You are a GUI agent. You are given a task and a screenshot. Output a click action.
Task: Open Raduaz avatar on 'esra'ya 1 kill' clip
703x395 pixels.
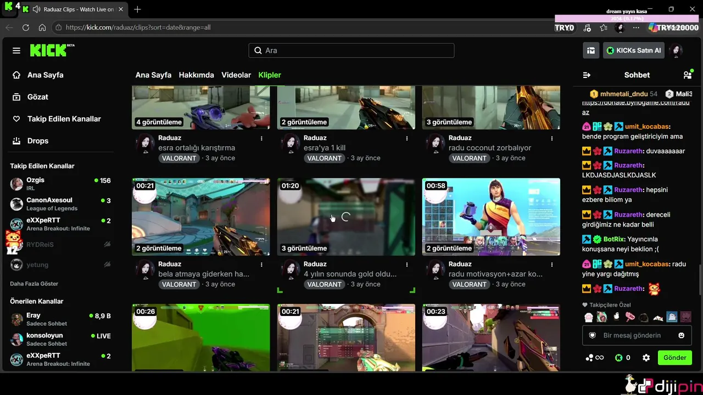(290, 143)
